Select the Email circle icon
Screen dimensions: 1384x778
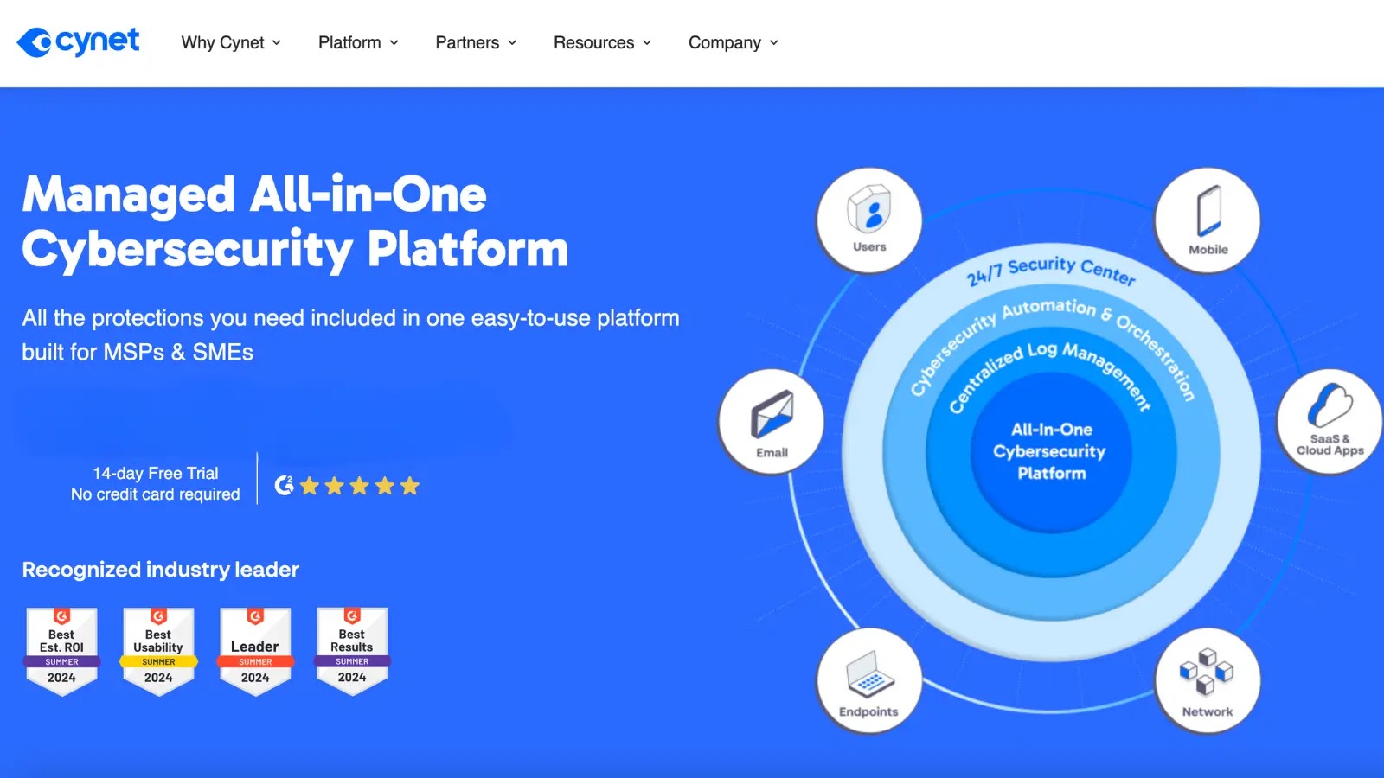[x=772, y=422]
